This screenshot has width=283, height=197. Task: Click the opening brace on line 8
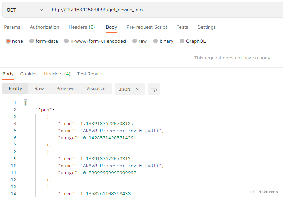pyautogui.click(x=48, y=152)
